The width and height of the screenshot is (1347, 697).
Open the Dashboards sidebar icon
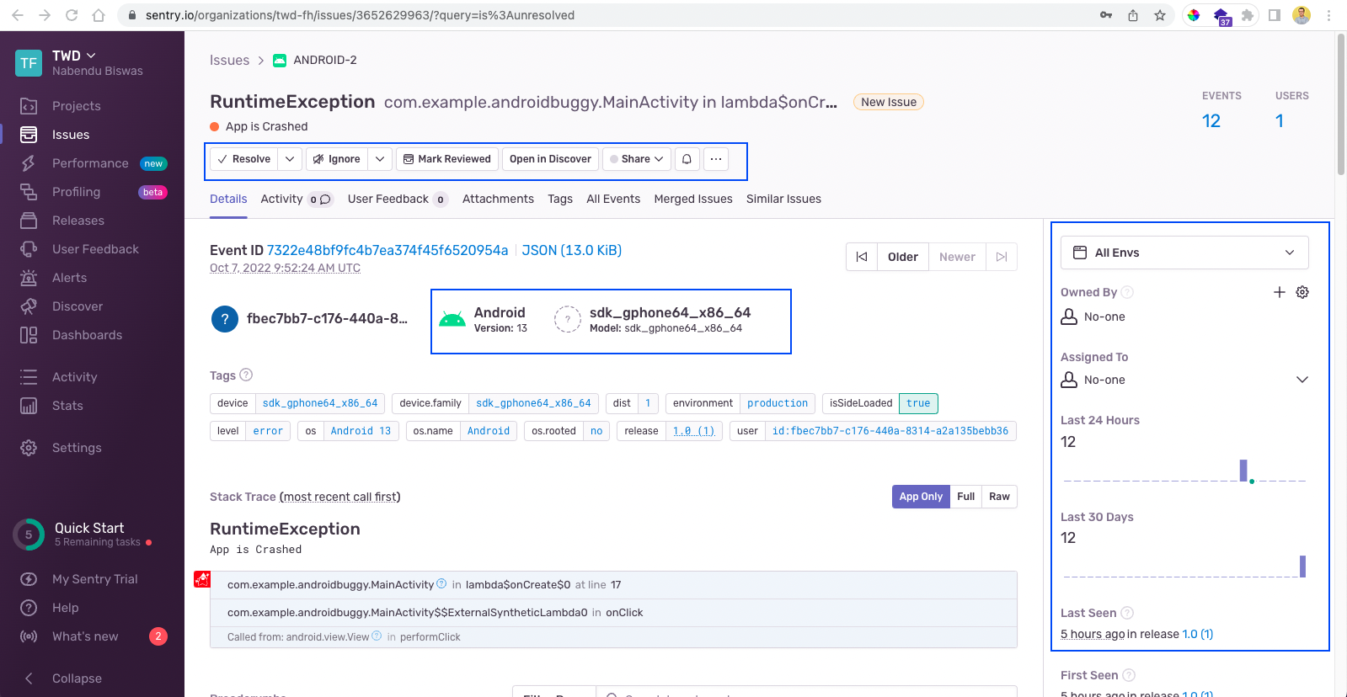pos(29,335)
